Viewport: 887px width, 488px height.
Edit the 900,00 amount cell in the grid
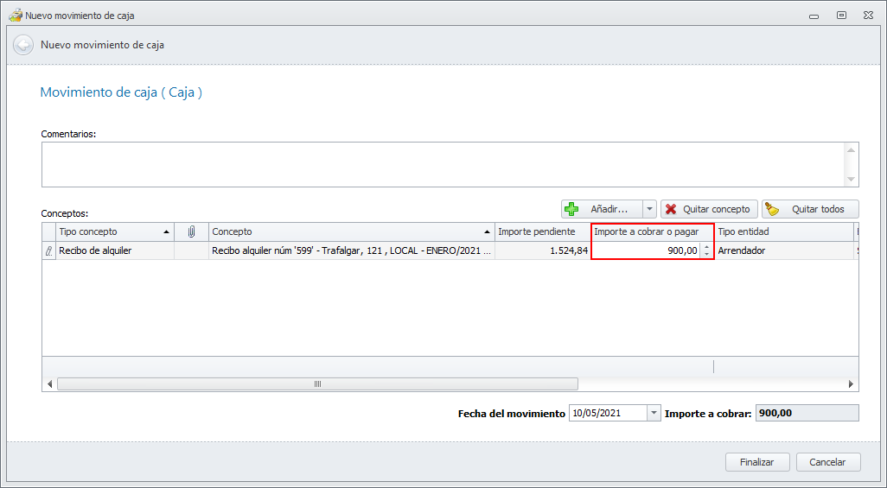coord(646,250)
